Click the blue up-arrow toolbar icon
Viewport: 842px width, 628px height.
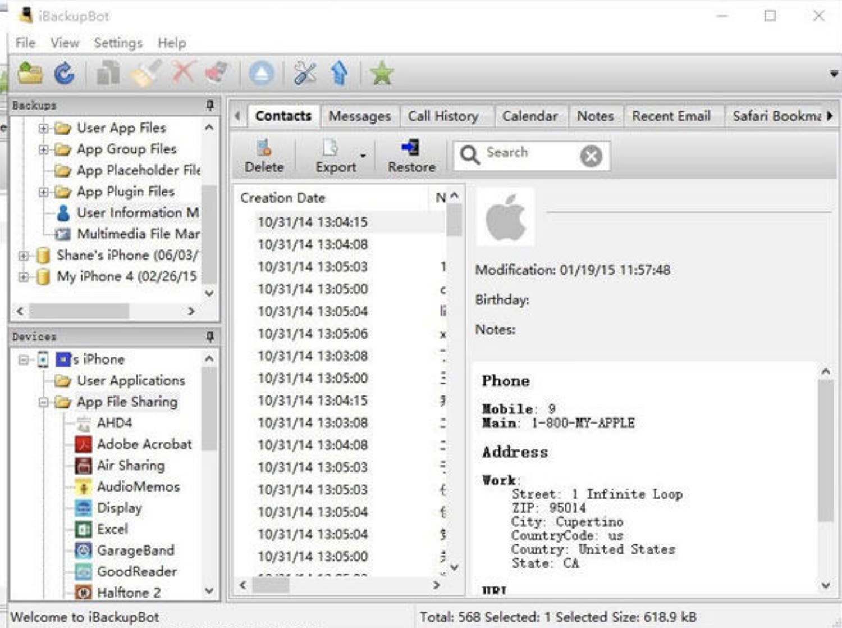click(x=339, y=73)
